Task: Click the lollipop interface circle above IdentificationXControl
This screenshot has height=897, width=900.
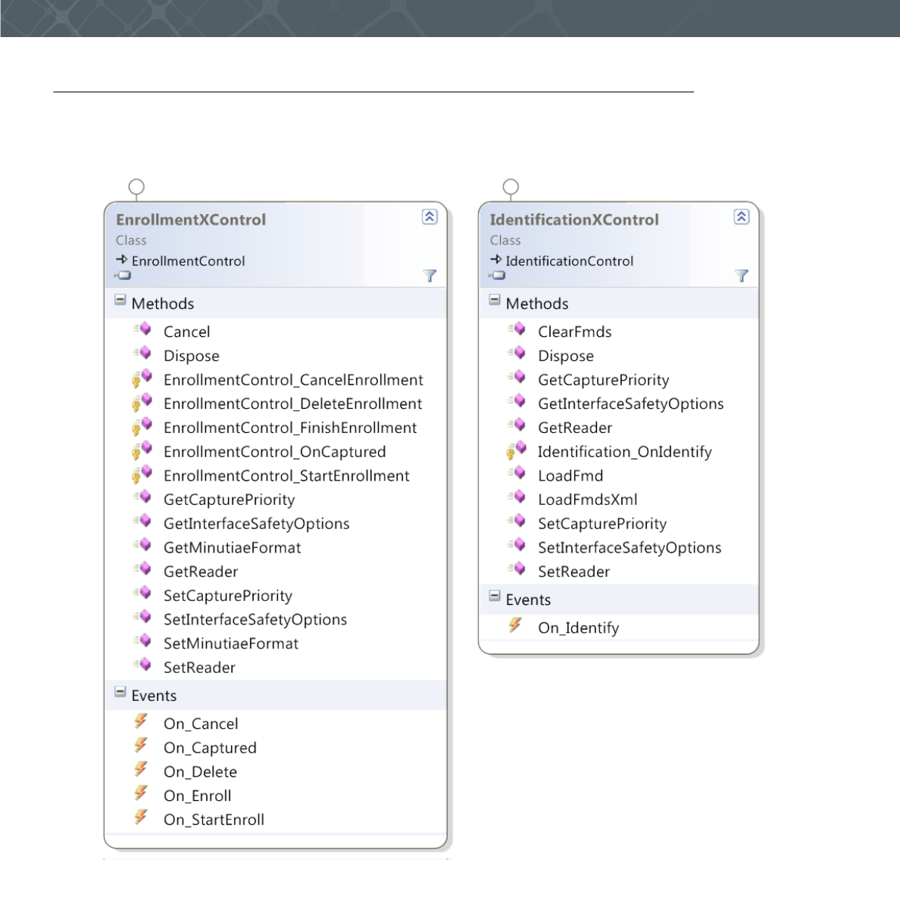Action: pos(511,186)
